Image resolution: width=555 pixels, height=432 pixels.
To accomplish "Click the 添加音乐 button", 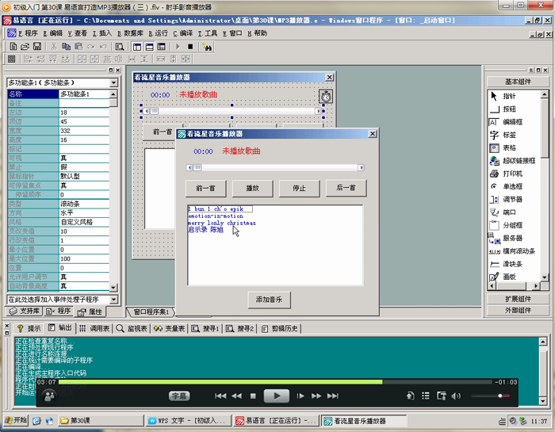I will pos(269,300).
